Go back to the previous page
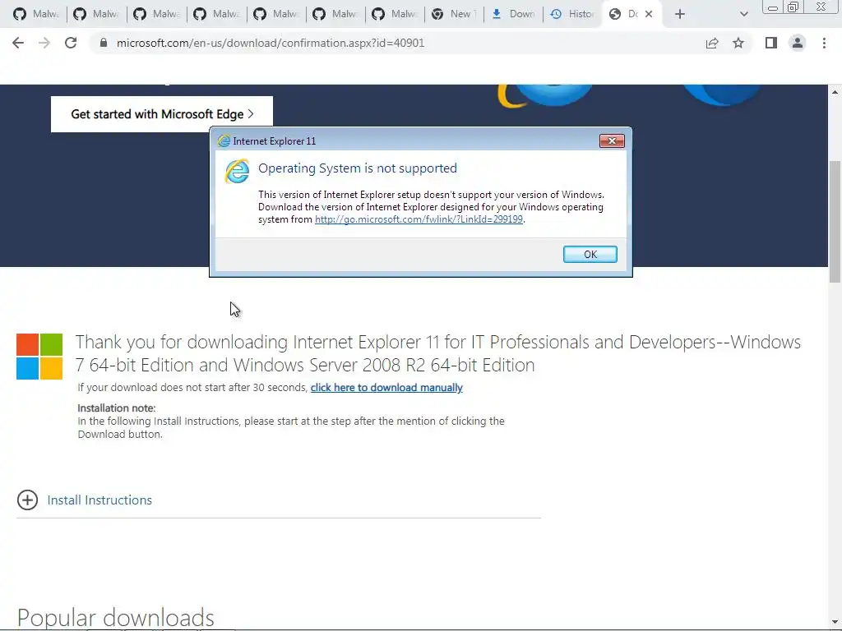The height and width of the screenshot is (631, 842). tap(18, 43)
